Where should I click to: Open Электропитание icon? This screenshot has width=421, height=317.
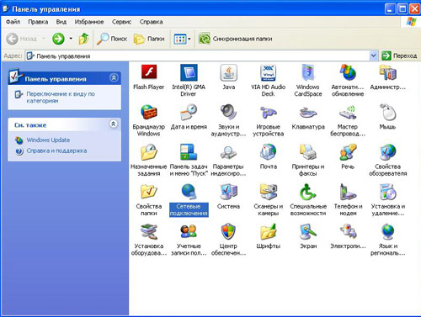(348, 232)
